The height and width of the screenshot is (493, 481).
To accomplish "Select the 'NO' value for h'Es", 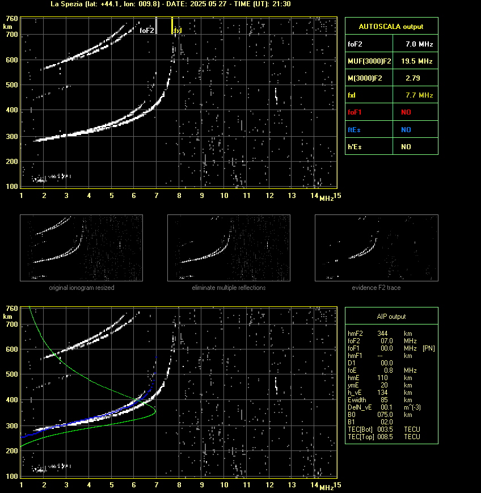I will [406, 146].
